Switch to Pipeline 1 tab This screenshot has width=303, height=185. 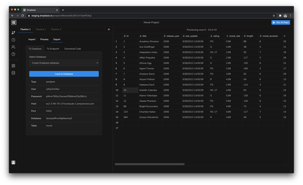click(x=25, y=29)
